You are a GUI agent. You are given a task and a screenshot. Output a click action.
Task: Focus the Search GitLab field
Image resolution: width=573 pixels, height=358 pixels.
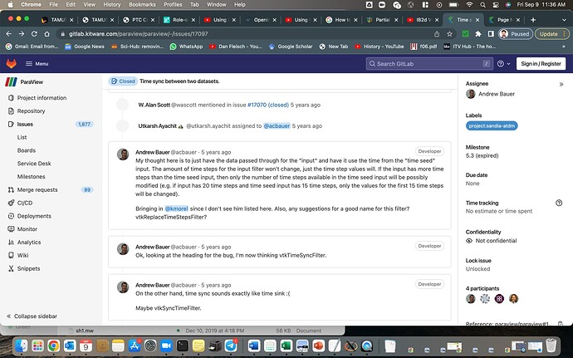tap(429, 64)
